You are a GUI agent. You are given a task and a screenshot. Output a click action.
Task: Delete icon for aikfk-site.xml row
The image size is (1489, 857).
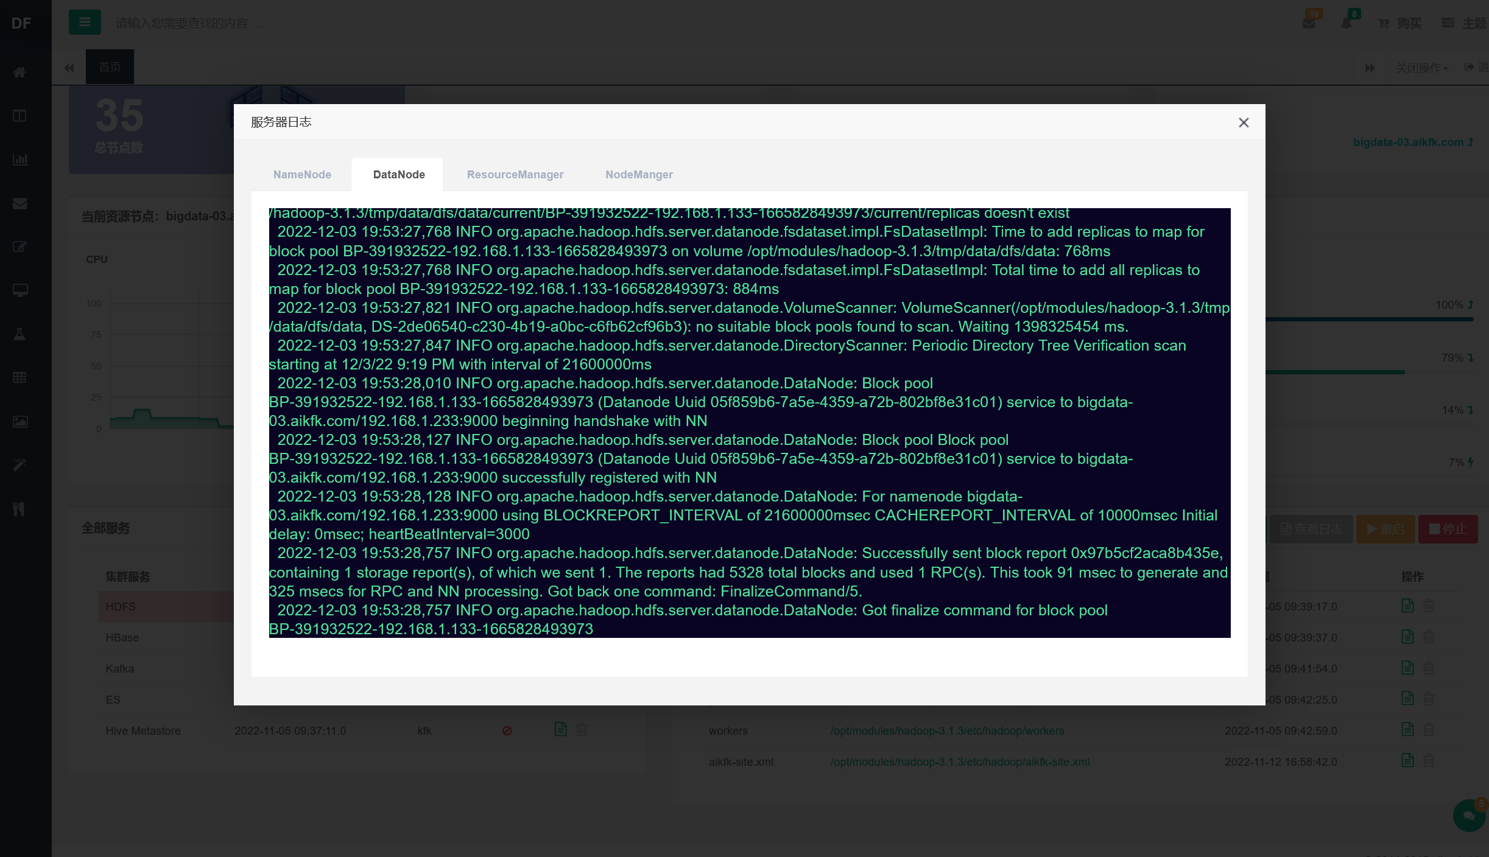point(1429,760)
